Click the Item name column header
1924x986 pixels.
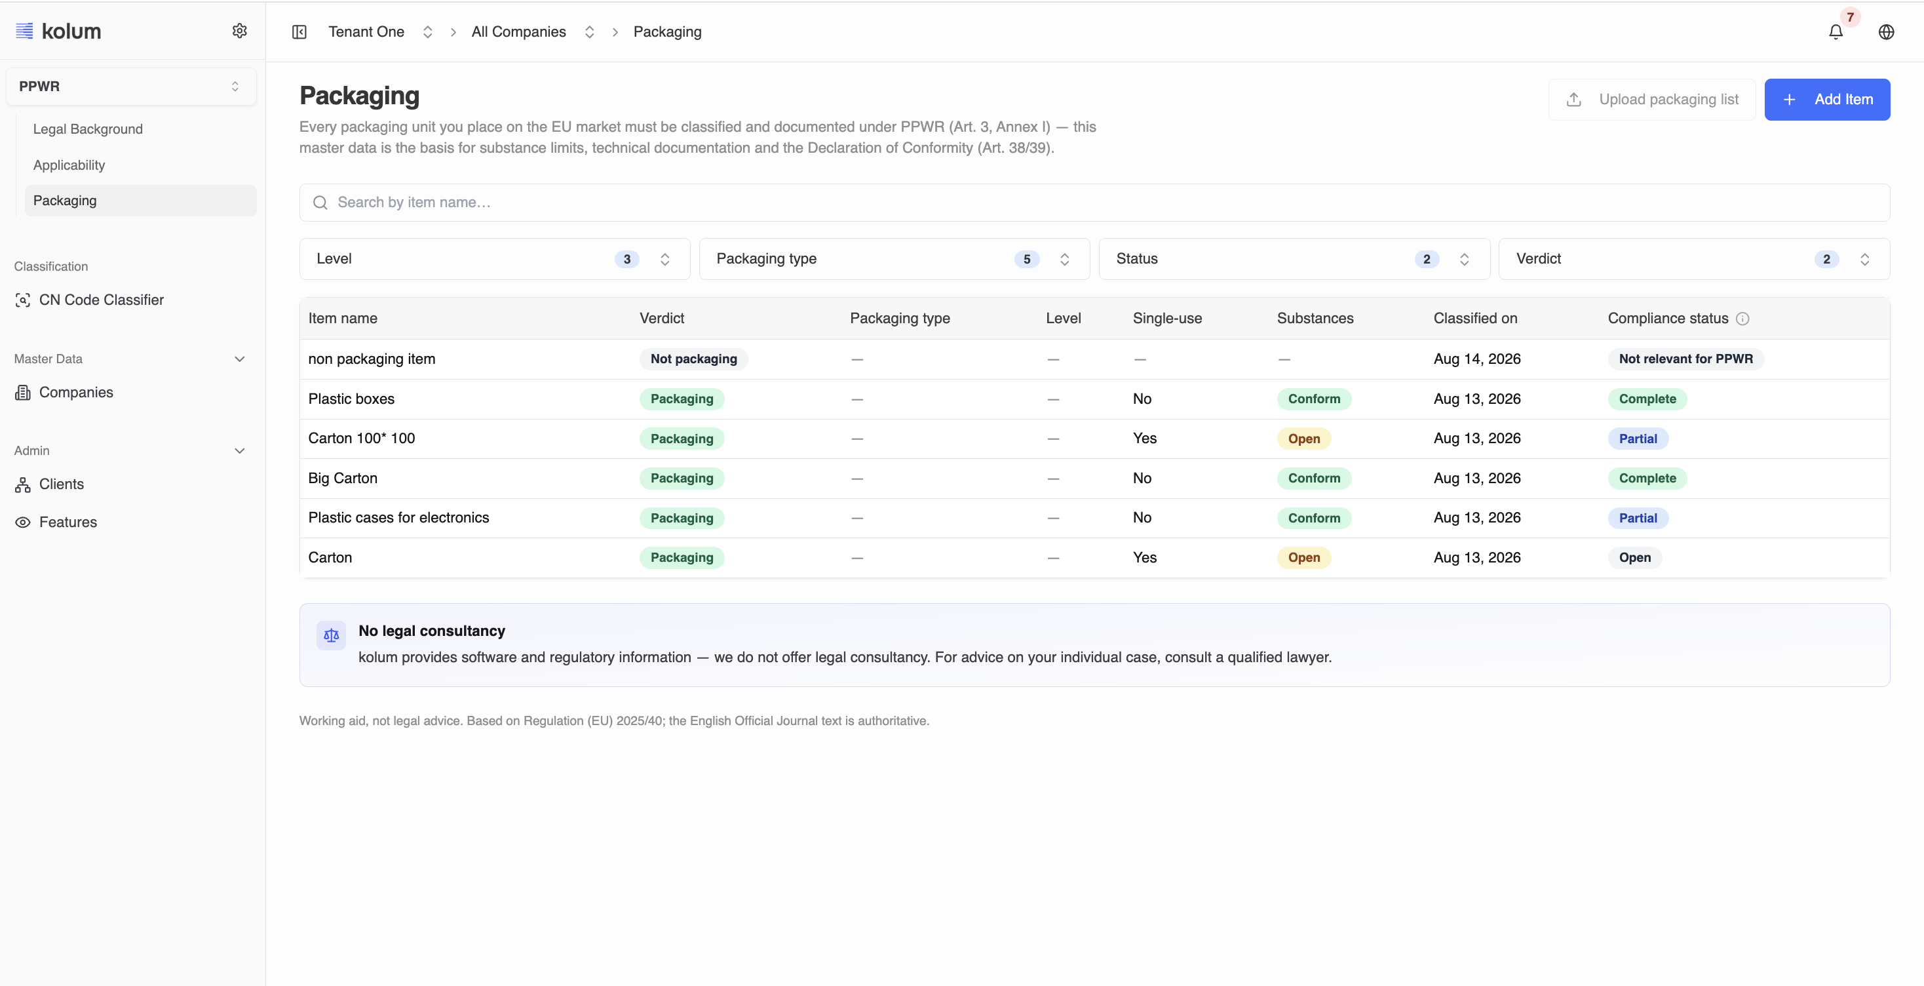[x=342, y=318]
